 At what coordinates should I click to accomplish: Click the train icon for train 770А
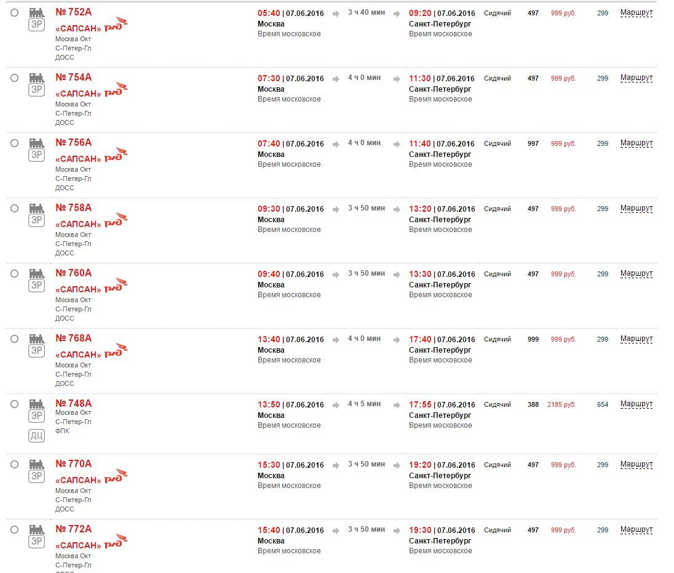(x=37, y=464)
